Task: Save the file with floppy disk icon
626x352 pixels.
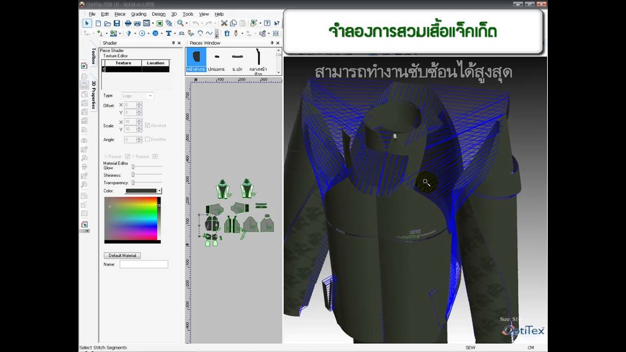Action: 117,23
